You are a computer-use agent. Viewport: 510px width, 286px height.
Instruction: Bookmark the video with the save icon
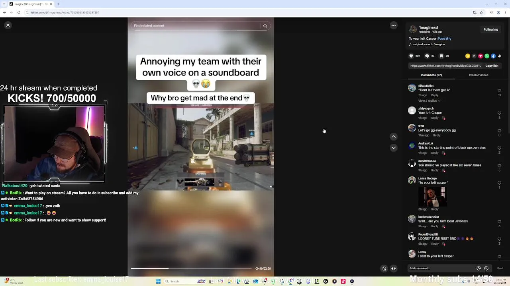441,56
